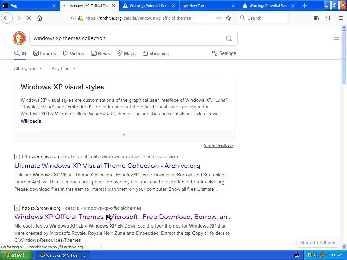Screen dimensions: 347x260
Task: Close the Windows XP Official Themes tab
Action: point(114,6)
